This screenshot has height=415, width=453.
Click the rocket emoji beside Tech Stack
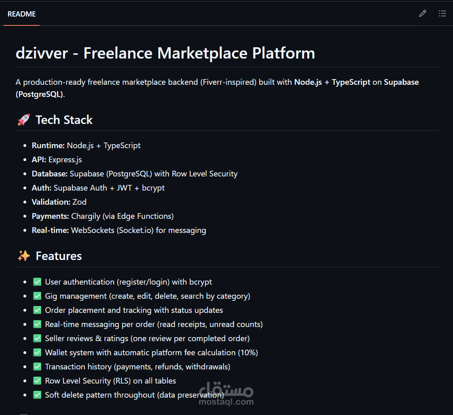click(24, 120)
